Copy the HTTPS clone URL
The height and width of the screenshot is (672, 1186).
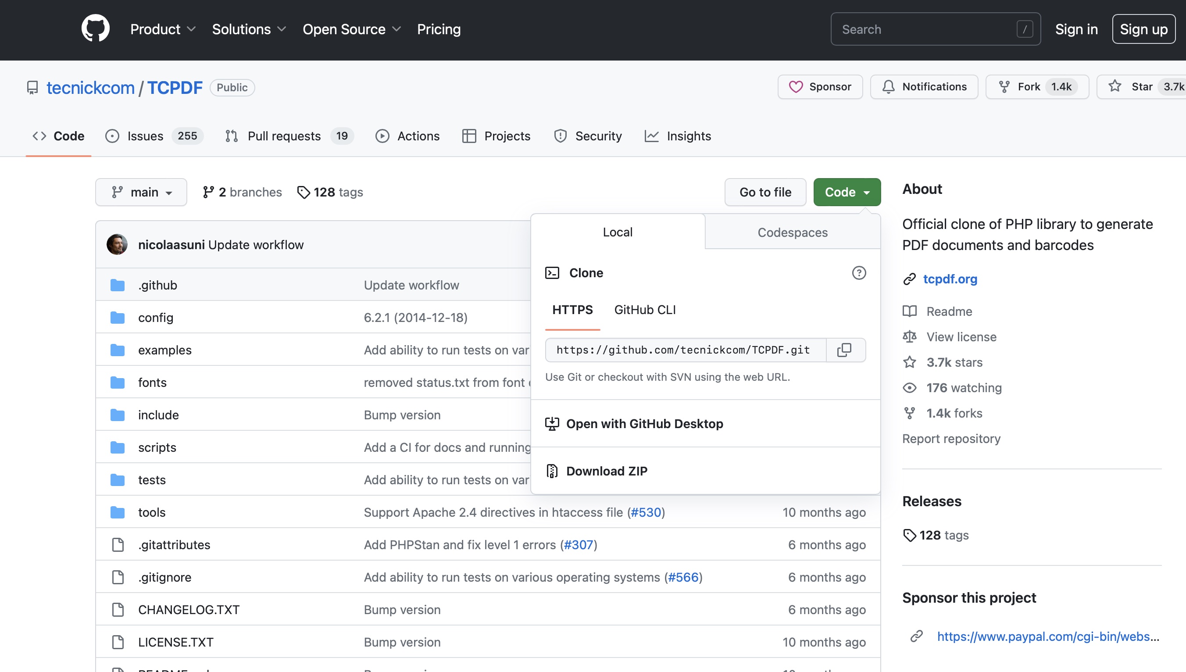(x=844, y=350)
